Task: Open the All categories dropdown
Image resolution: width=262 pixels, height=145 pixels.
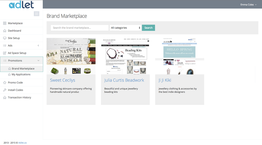Action: [125, 28]
